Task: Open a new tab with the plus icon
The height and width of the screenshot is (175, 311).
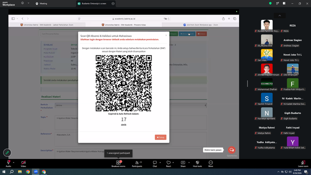Action: (x=229, y=18)
